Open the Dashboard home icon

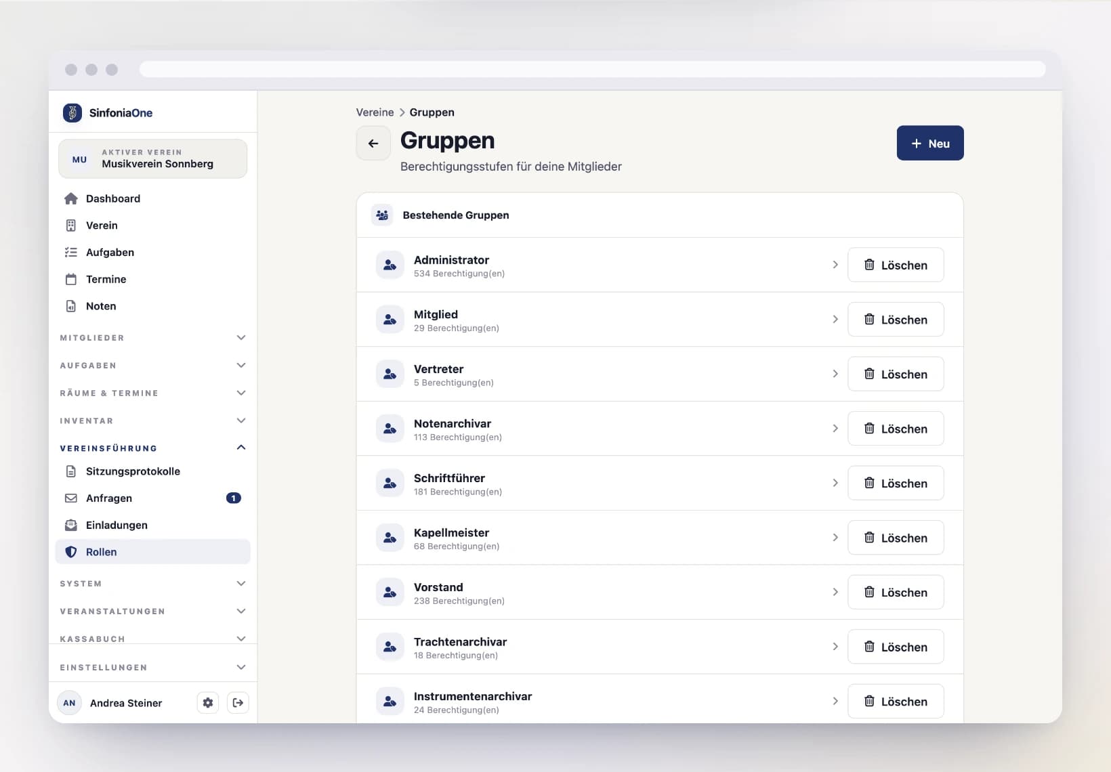71,198
